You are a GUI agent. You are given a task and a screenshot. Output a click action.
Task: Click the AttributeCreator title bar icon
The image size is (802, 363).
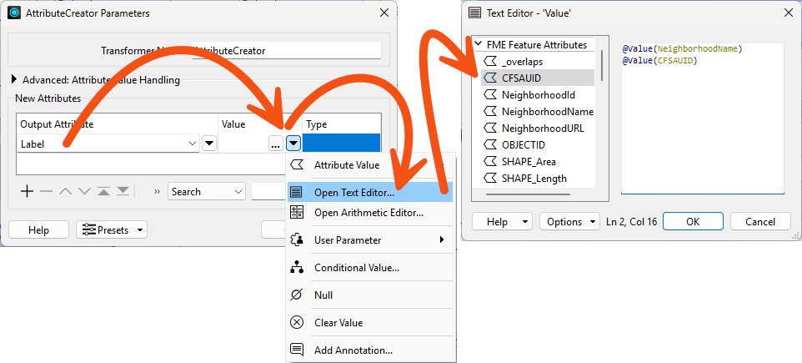pyautogui.click(x=14, y=13)
